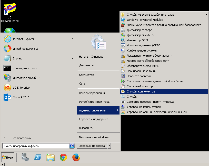Open the shutdown options arrow next to Завершение сеанса
Viewport: 209px width, 166px height.
[110, 146]
